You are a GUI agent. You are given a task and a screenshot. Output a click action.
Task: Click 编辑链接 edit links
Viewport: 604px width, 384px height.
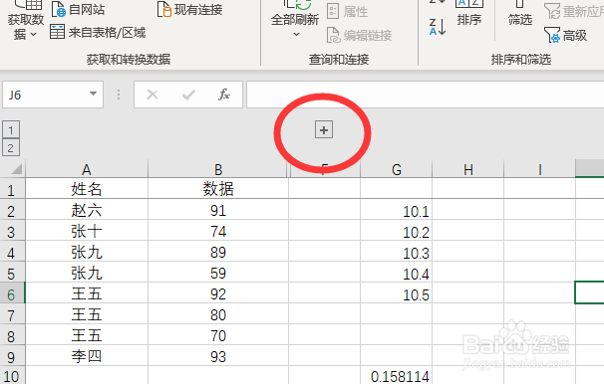tap(359, 36)
